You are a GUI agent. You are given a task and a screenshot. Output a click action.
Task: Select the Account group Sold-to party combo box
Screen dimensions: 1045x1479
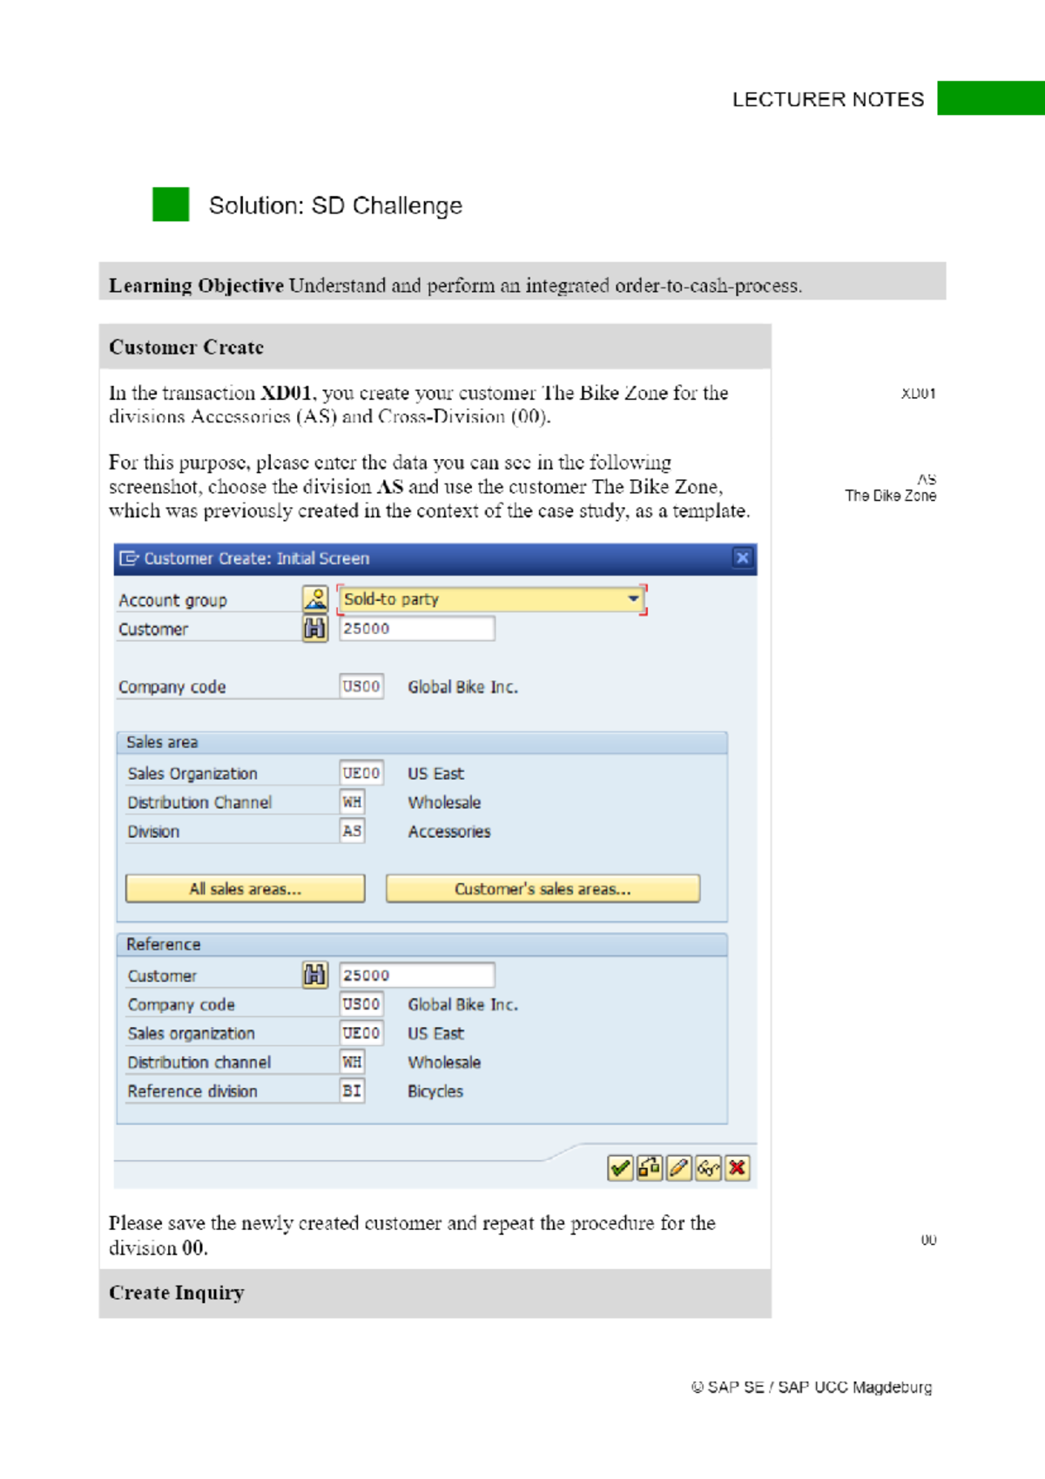[491, 599]
